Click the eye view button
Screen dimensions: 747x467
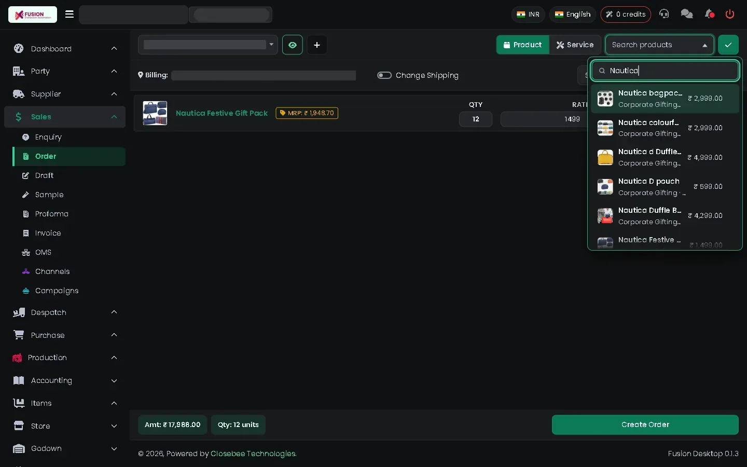(293, 45)
